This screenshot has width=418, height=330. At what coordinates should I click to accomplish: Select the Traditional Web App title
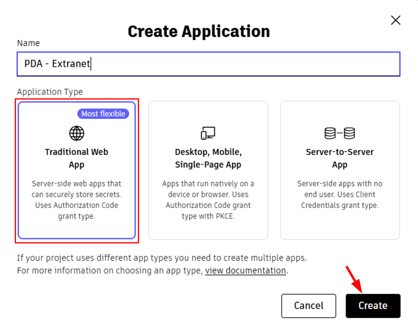click(77, 158)
